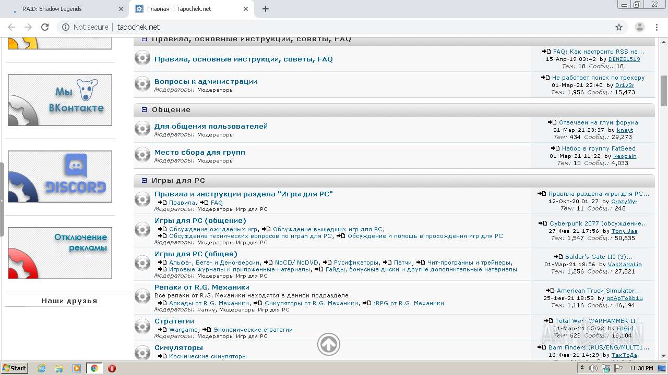Open the Отключение рекламы banner
This screenshot has height=375, width=668.
[60, 253]
